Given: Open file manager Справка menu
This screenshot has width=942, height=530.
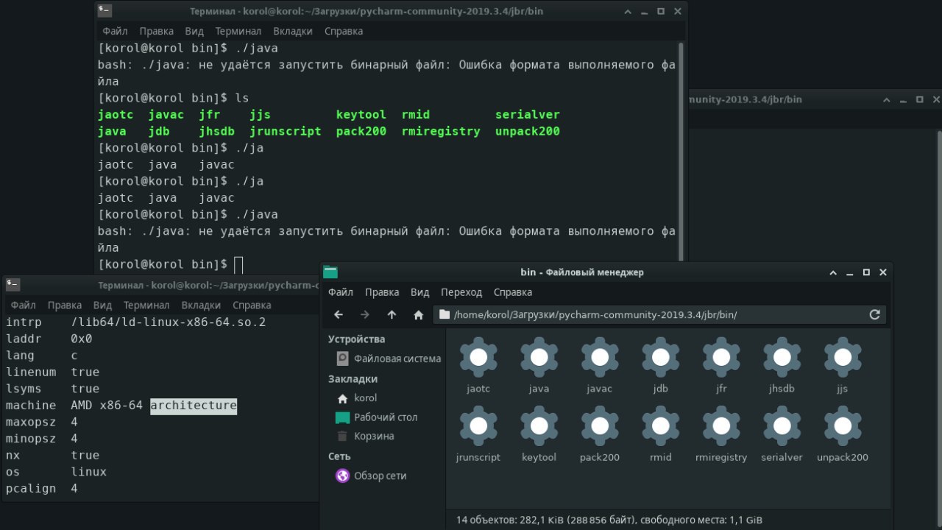Looking at the screenshot, I should 512,292.
